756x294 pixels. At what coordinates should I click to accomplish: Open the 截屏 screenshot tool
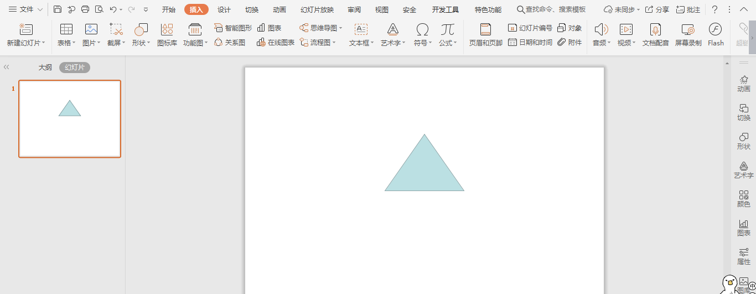coord(116,34)
